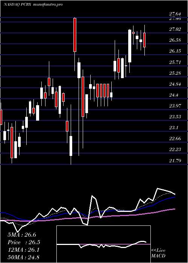Viewport: 188px width, 263px height.
Task: Click the 5MA : 26.6 readout
Action: coord(22,235)
